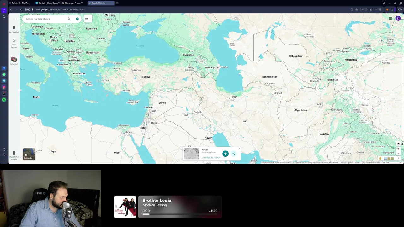The image size is (404, 227).
Task: Open the toolbar easy setup sliders icon
Action: (376, 9)
